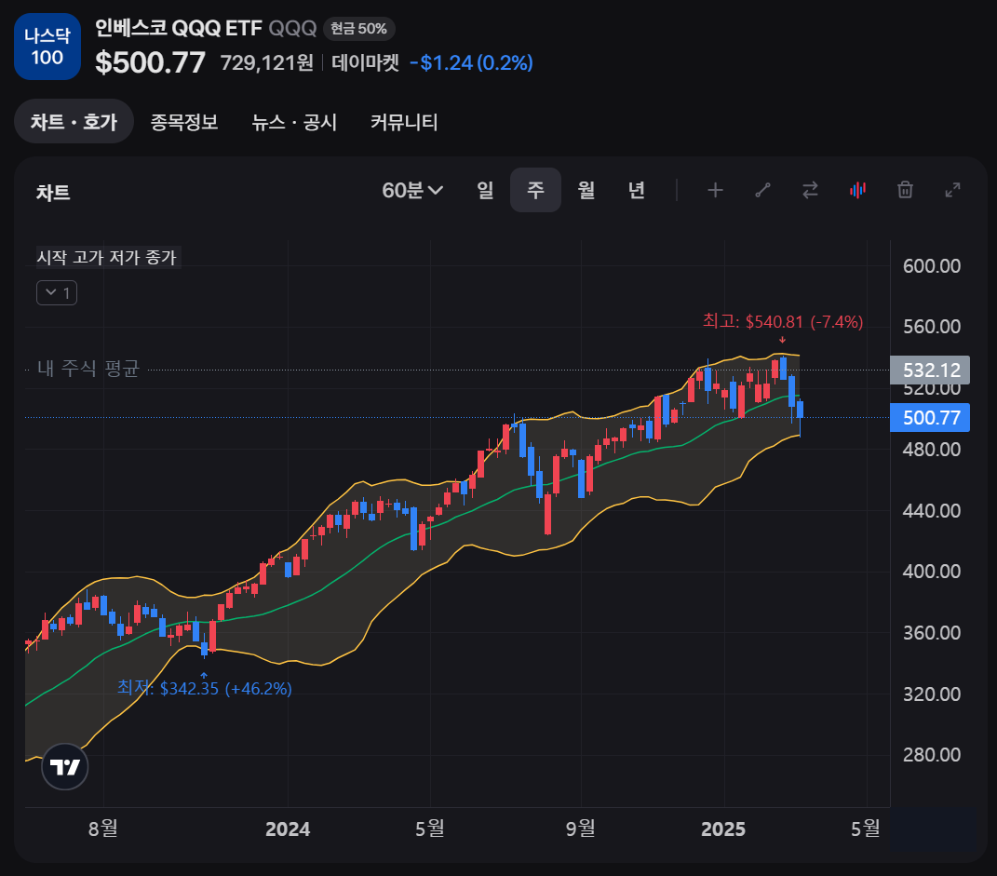The width and height of the screenshot is (997, 876).
Task: Select the 주 weekly timeframe
Action: (x=535, y=190)
